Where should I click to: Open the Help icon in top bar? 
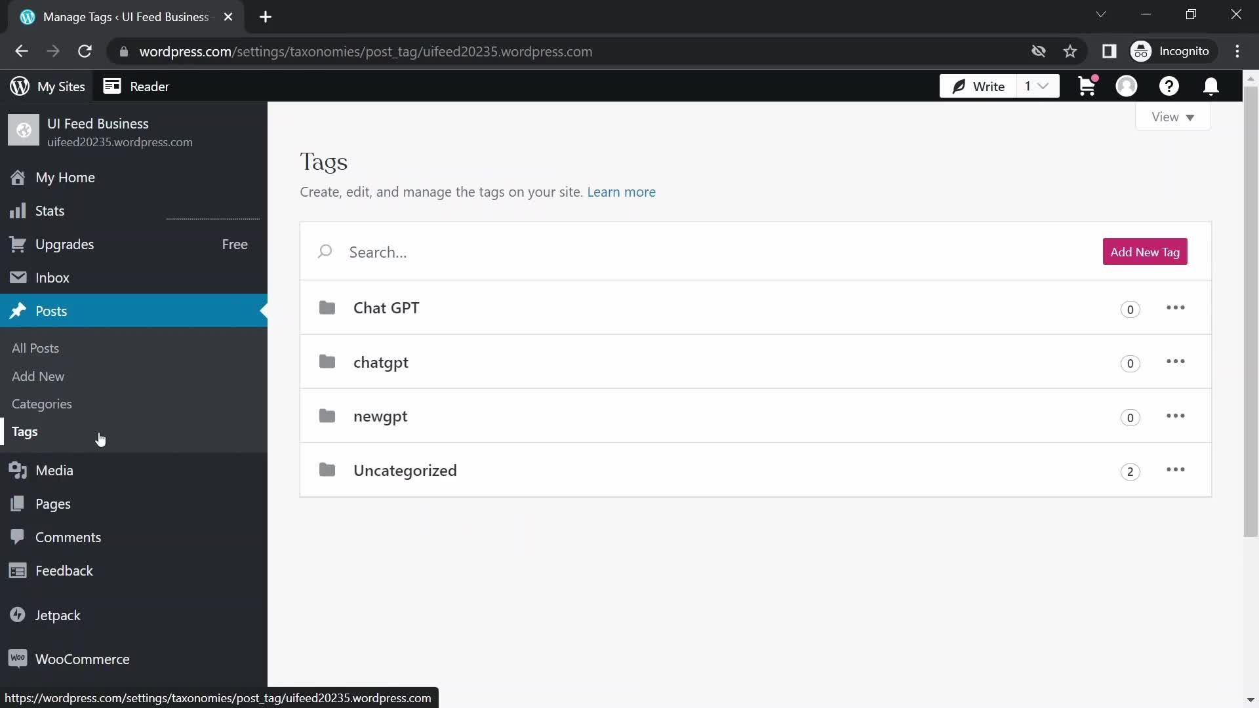coord(1169,86)
